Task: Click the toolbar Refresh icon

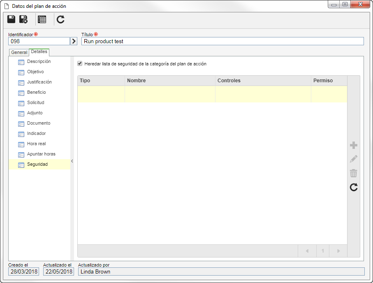Action: 60,19
